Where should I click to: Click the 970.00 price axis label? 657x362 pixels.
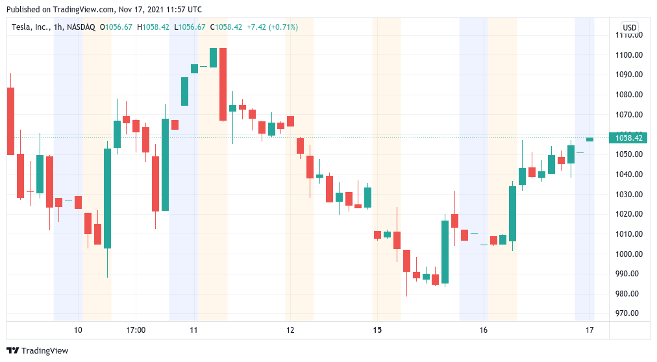click(x=628, y=313)
